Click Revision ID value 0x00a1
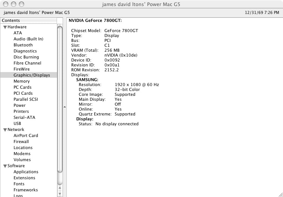 tap(112, 65)
